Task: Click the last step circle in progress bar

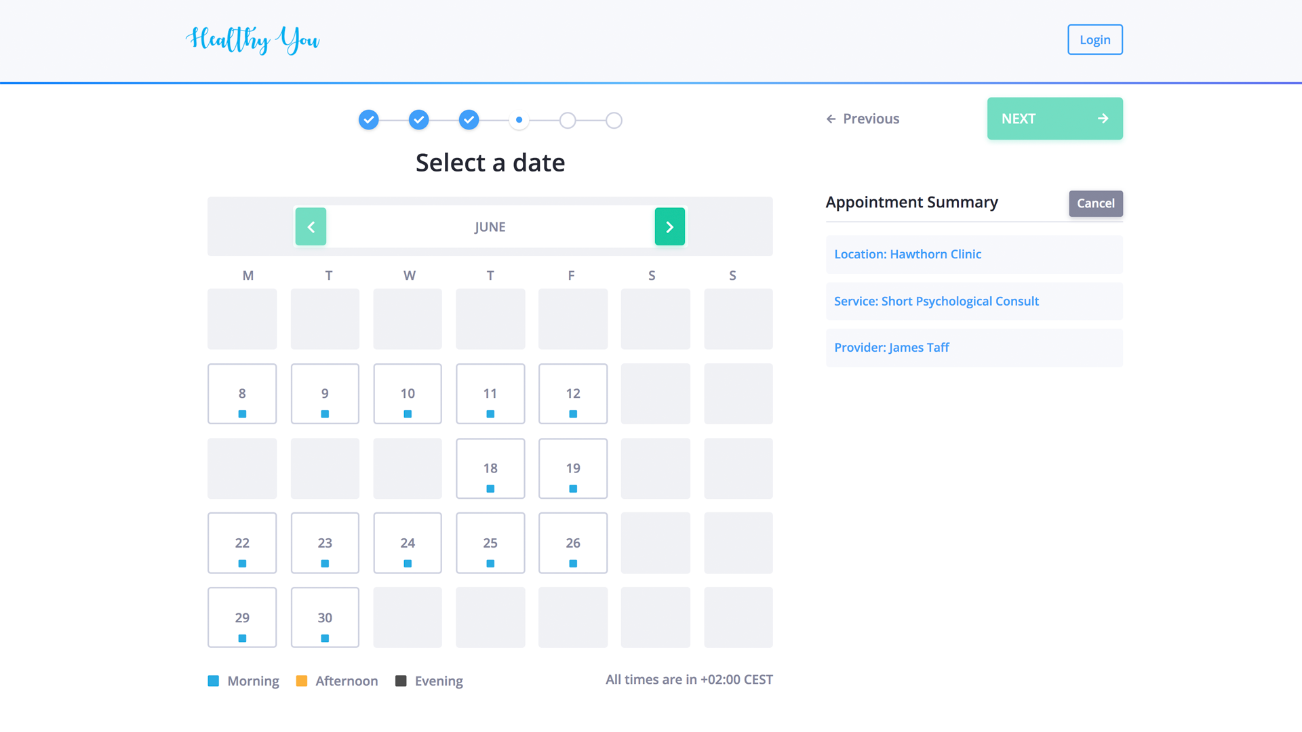Action: (614, 120)
